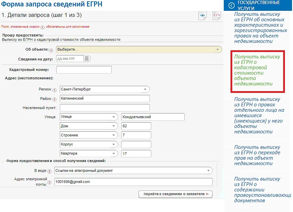The width and height of the screenshot is (293, 212).
Task: Click the step title '1. Детали запроса (шаг 1 из 3)'
Action: point(42,15)
